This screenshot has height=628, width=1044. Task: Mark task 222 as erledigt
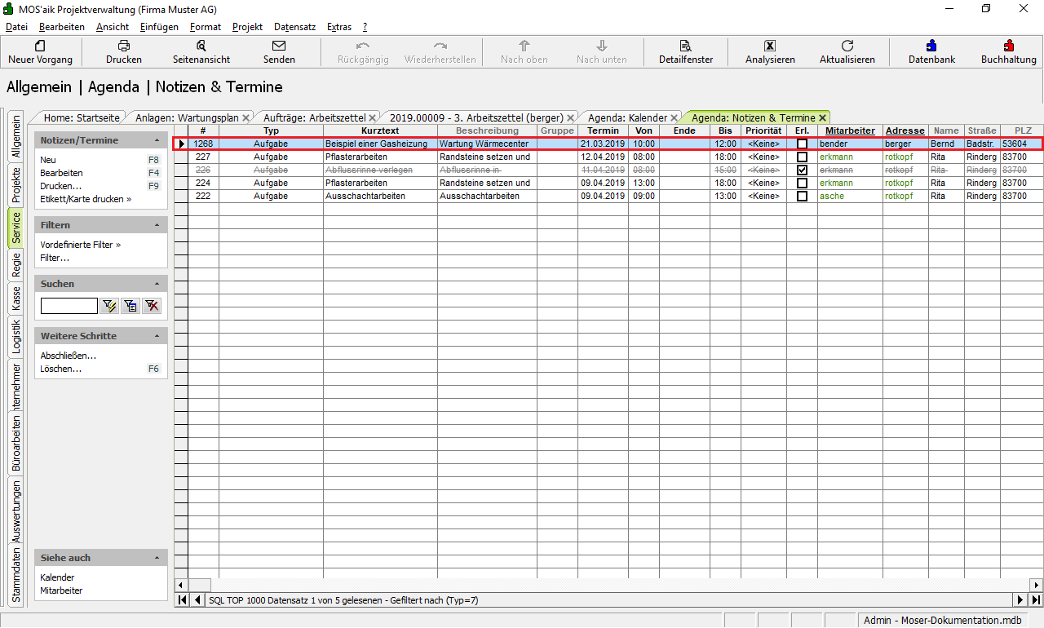click(802, 196)
